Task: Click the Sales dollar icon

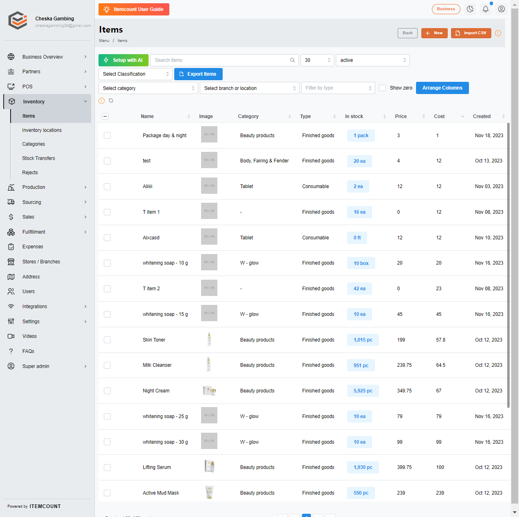Action: (11, 217)
